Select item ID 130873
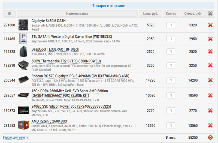The width and height of the screenshot is (218, 143). [x=9, y=111]
